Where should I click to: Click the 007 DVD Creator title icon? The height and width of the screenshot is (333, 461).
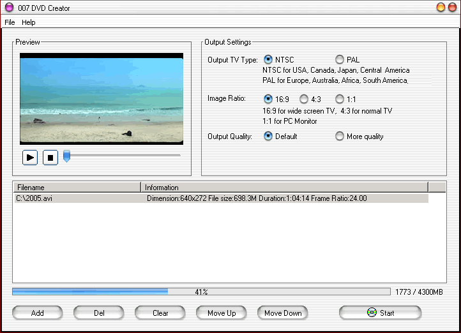click(x=9, y=8)
